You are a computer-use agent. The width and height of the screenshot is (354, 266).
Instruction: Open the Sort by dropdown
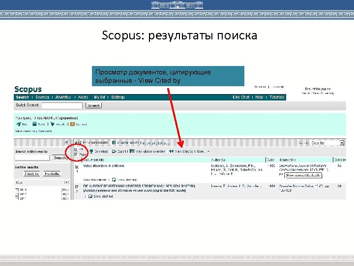pyautogui.click(x=327, y=143)
